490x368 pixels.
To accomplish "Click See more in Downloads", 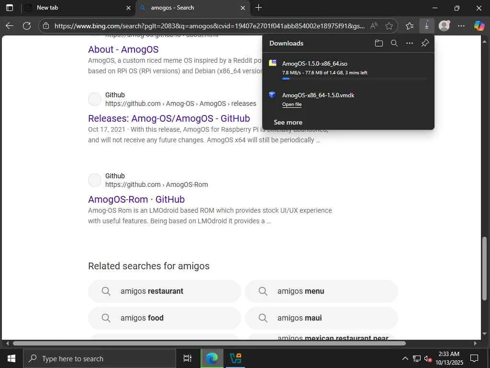I will click(x=288, y=122).
